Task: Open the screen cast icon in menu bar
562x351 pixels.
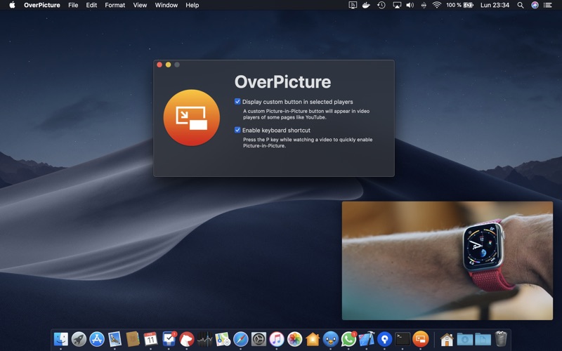Action: coord(353,5)
